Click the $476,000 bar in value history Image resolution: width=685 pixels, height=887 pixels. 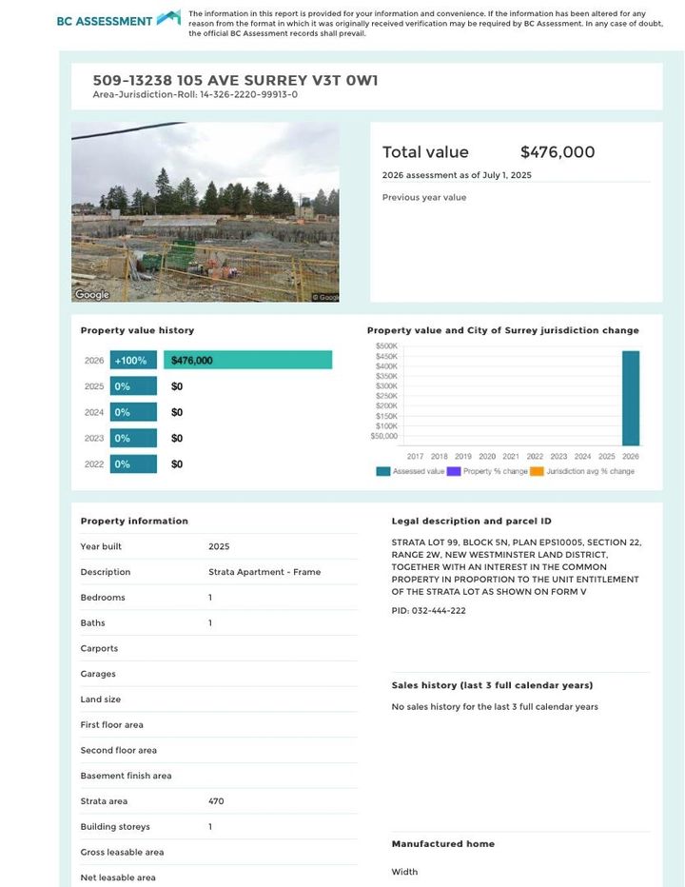point(247,361)
